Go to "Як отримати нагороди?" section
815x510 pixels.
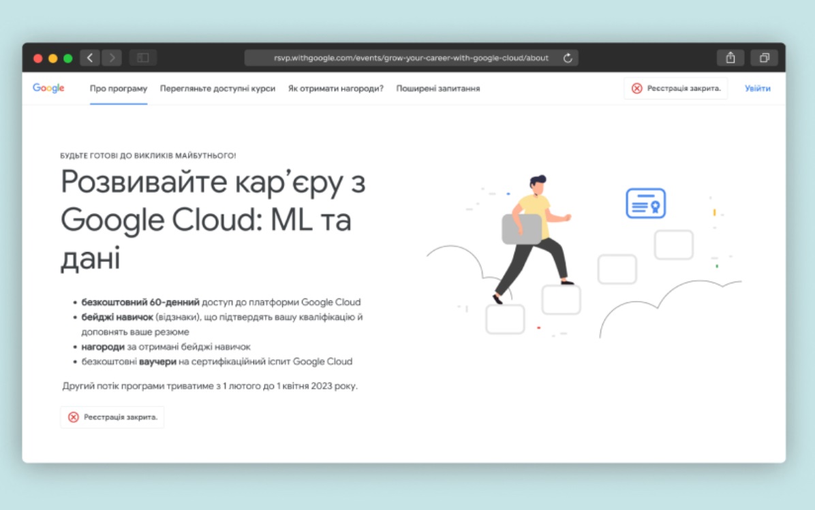tap(336, 89)
